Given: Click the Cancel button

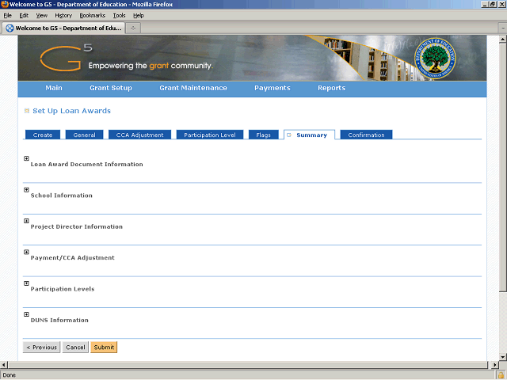Looking at the screenshot, I should (x=75, y=347).
